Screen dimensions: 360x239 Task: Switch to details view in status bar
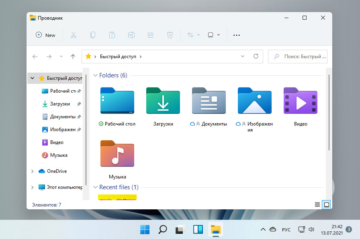coord(317,205)
